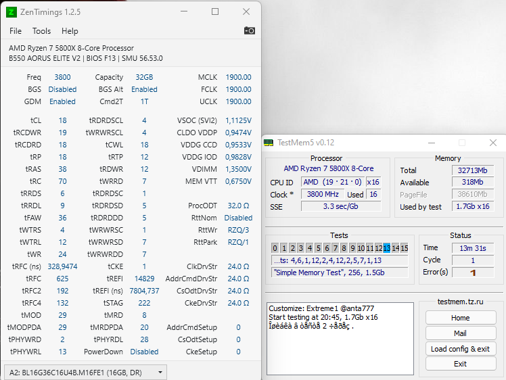Image resolution: width=506 pixels, height=380 pixels.
Task: Click the tRFC (ns) value 328,9474
Action: 63,266
